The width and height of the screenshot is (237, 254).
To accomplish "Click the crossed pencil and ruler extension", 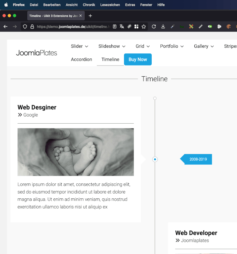I will [191, 26].
